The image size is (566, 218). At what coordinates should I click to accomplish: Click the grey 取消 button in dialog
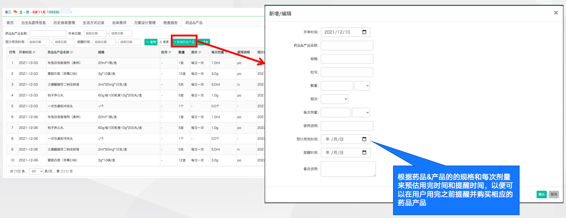pos(554,194)
